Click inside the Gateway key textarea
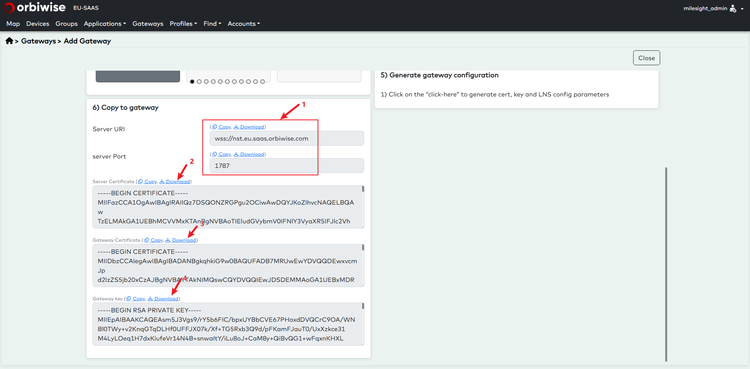 [228, 324]
